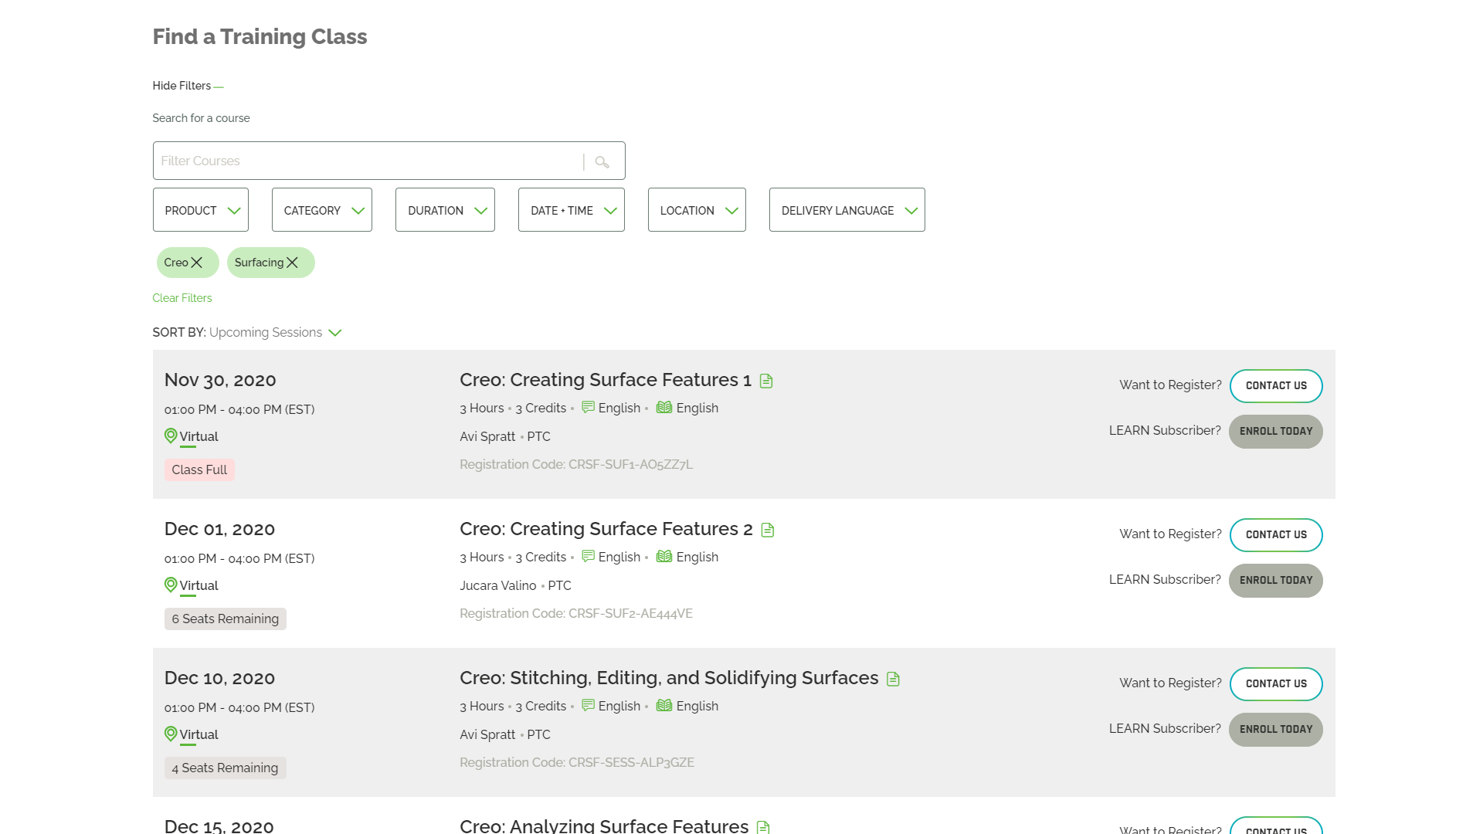This screenshot has height=834, width=1483.
Task: Open document icon for Stitching, Editing, and Solidifying Surfaces
Action: click(894, 679)
